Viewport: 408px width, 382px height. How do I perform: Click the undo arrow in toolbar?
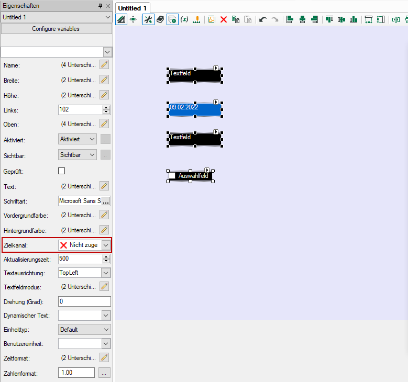point(263,19)
